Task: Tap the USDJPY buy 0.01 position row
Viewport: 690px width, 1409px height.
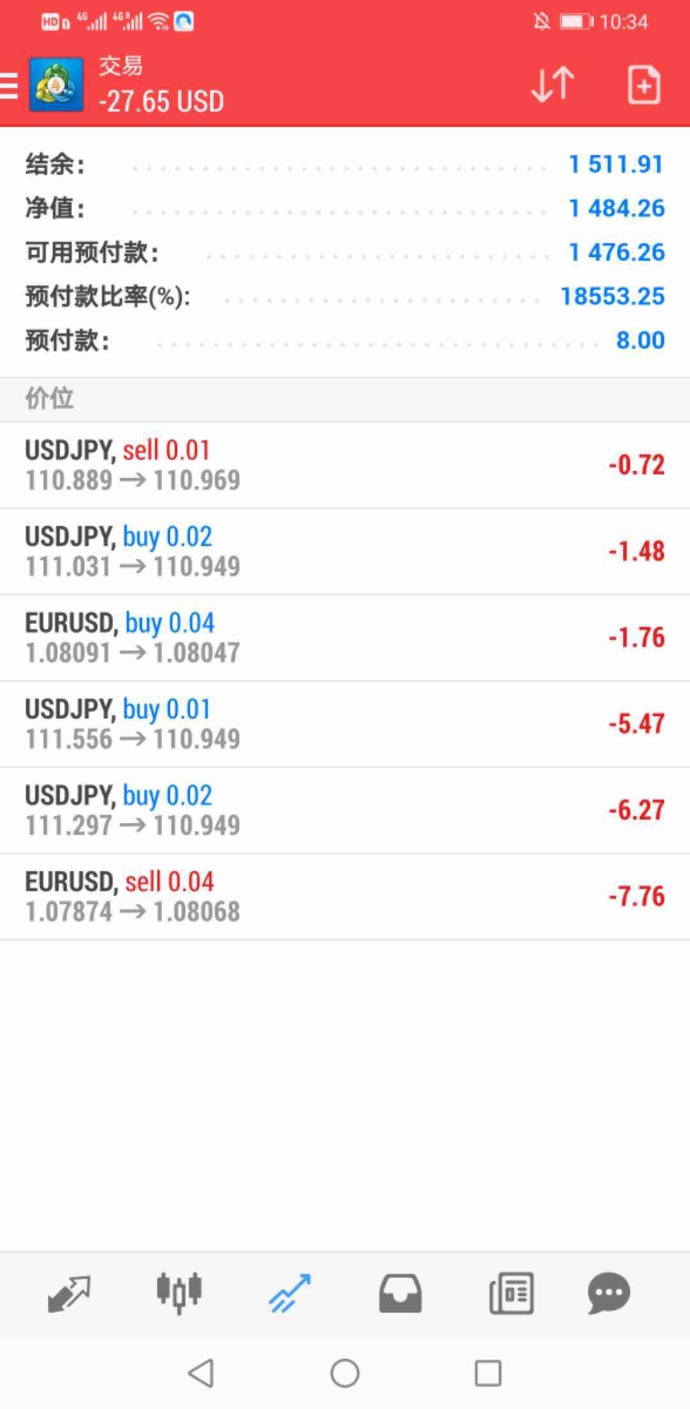Action: 345,724
